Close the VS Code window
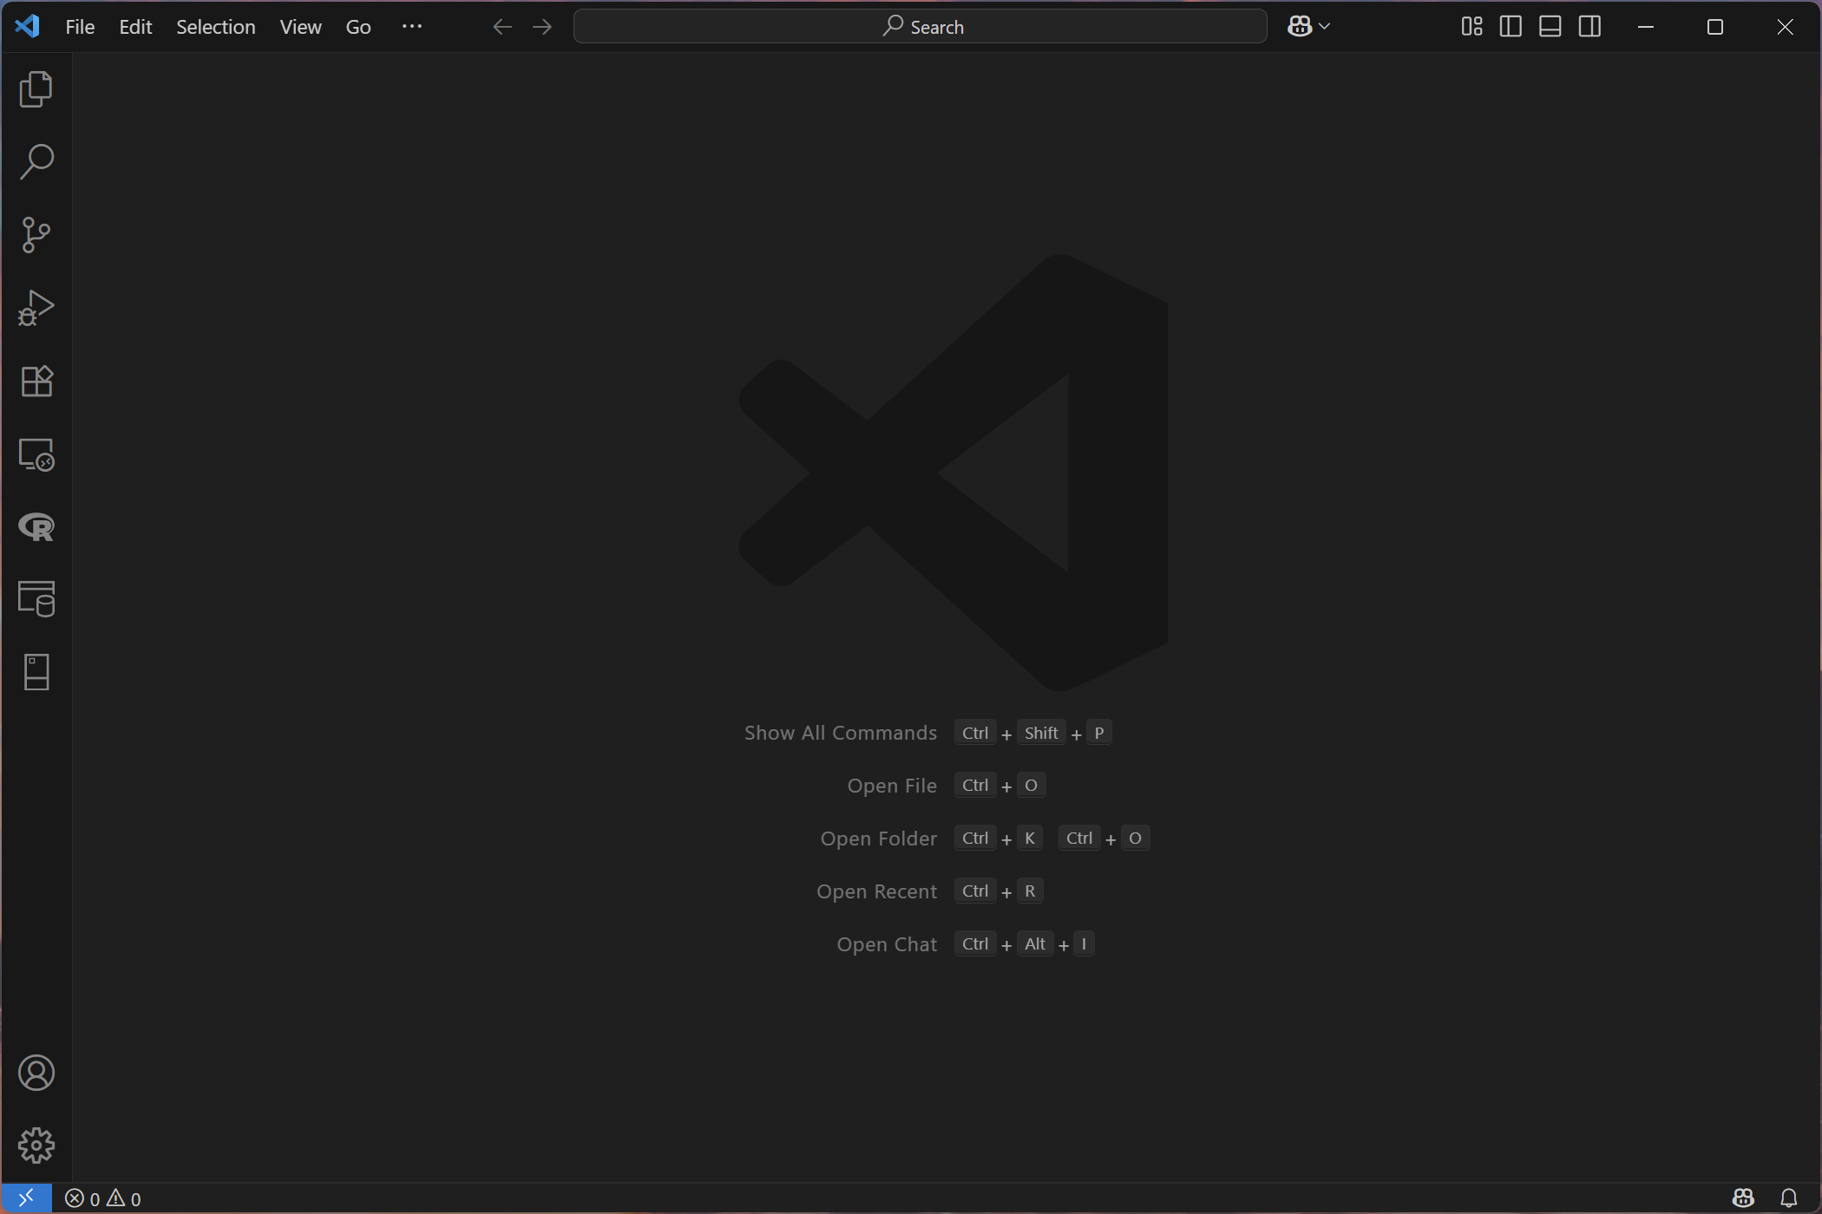The height and width of the screenshot is (1214, 1822). coord(1785,27)
